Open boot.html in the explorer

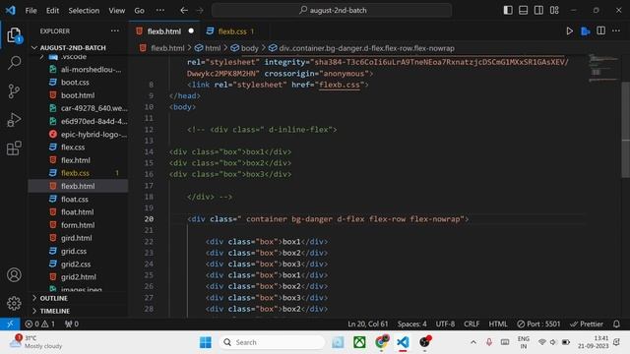[78, 95]
